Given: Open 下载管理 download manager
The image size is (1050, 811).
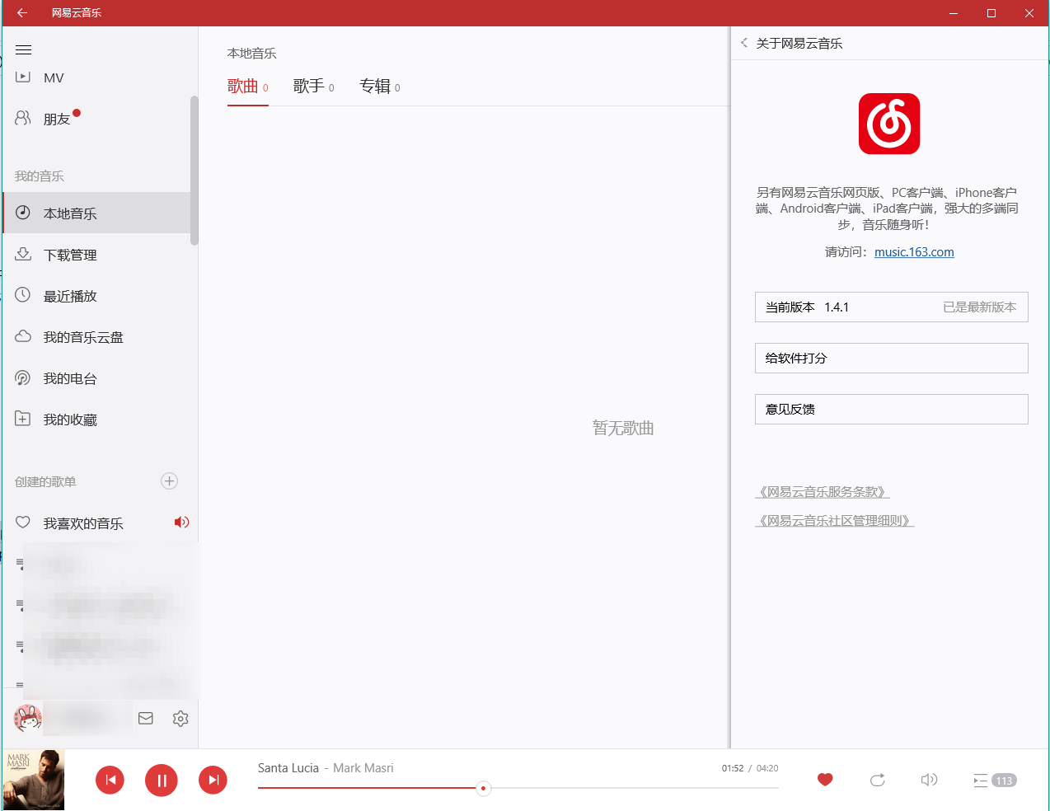Looking at the screenshot, I should (96, 255).
